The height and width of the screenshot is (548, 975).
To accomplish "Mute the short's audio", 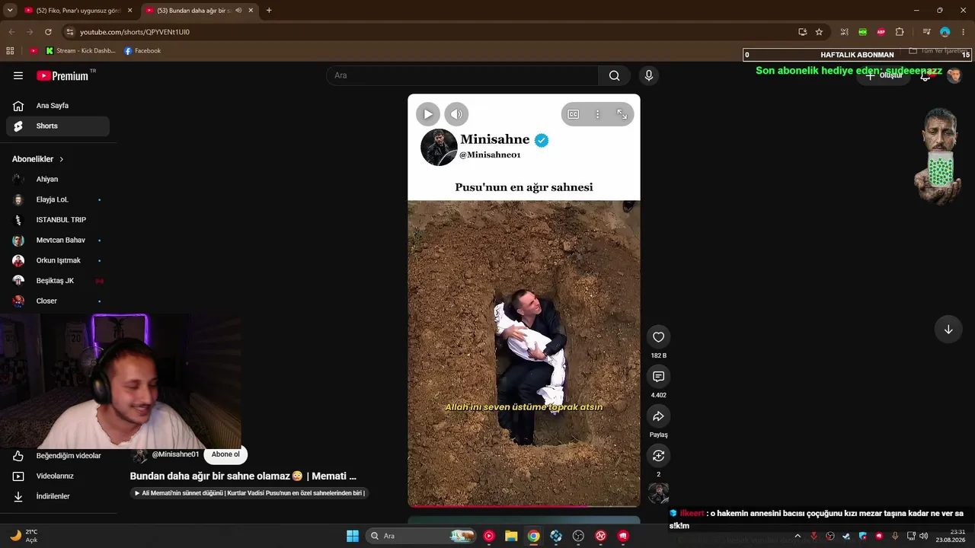I will pyautogui.click(x=456, y=114).
